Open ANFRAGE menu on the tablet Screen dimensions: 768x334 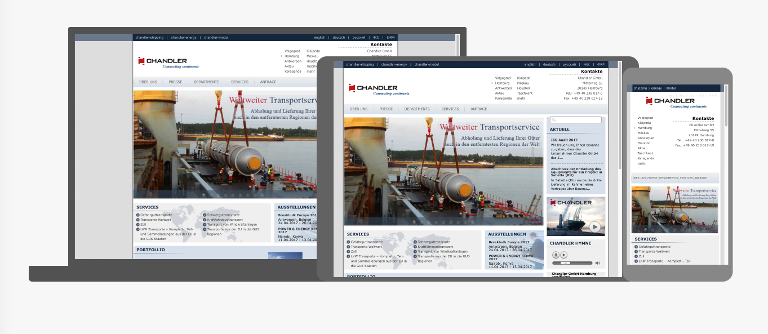click(479, 109)
